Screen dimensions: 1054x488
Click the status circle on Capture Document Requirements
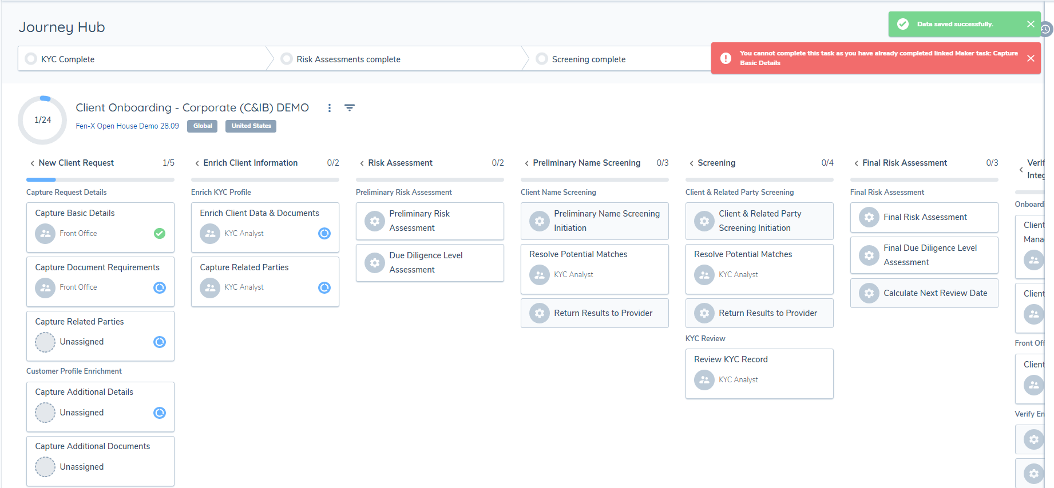pyautogui.click(x=160, y=287)
